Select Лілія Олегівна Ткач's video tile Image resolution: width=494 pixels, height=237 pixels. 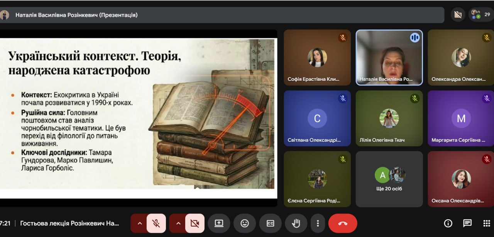(x=389, y=118)
